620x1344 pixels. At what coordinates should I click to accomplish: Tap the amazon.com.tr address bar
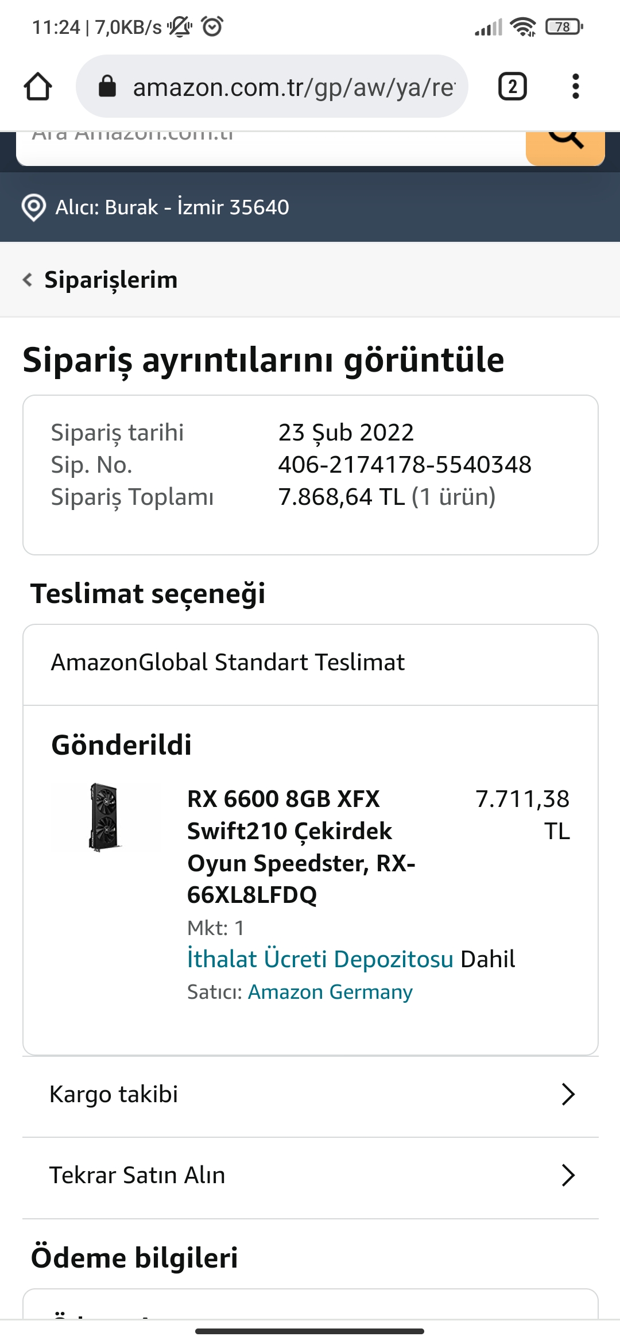point(293,87)
